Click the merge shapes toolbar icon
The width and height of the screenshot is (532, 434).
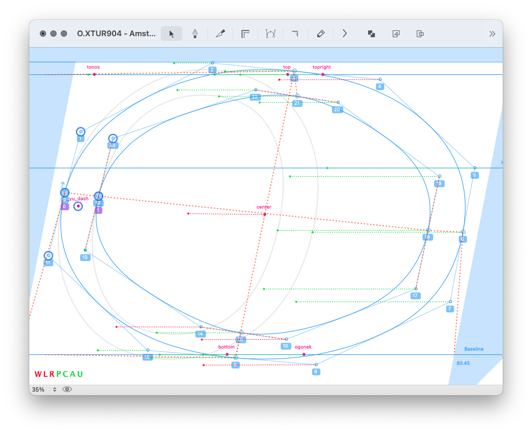[420, 34]
